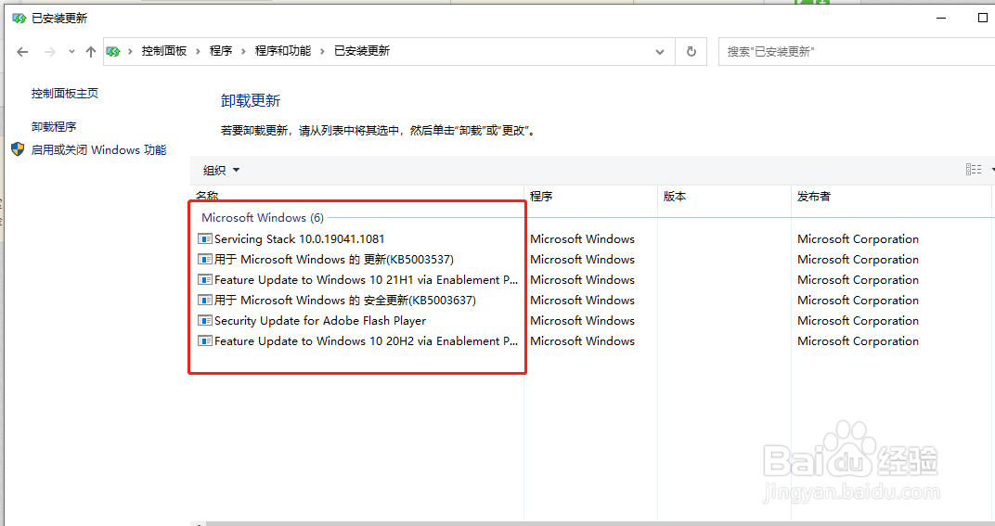Click the window title bar icon
The height and width of the screenshot is (526, 995).
pyautogui.click(x=19, y=19)
